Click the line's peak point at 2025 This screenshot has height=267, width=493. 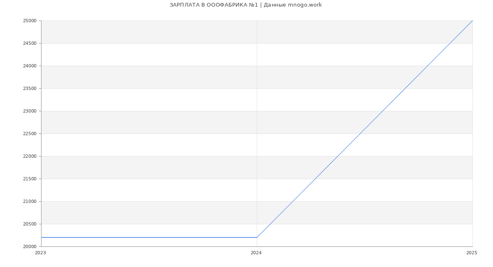coord(472,21)
